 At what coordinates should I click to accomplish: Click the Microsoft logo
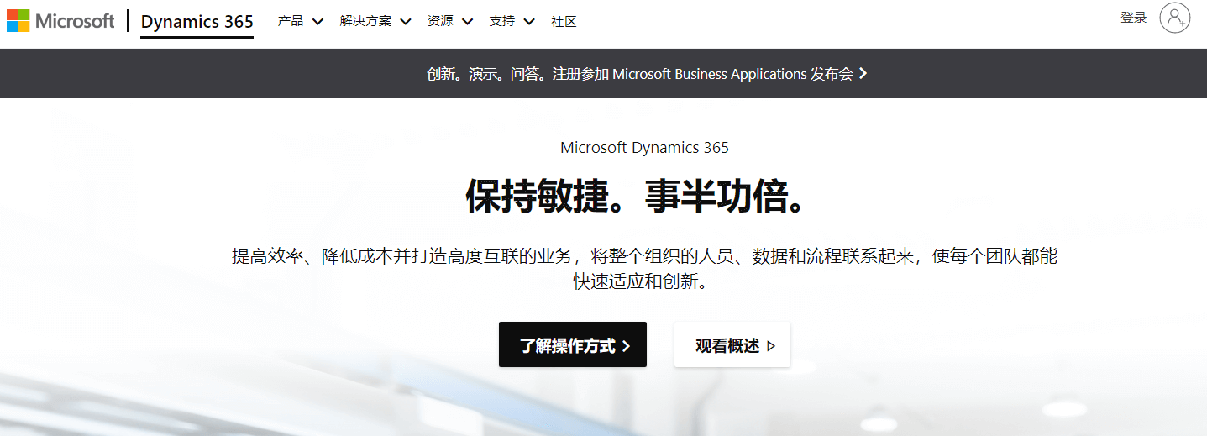click(60, 21)
